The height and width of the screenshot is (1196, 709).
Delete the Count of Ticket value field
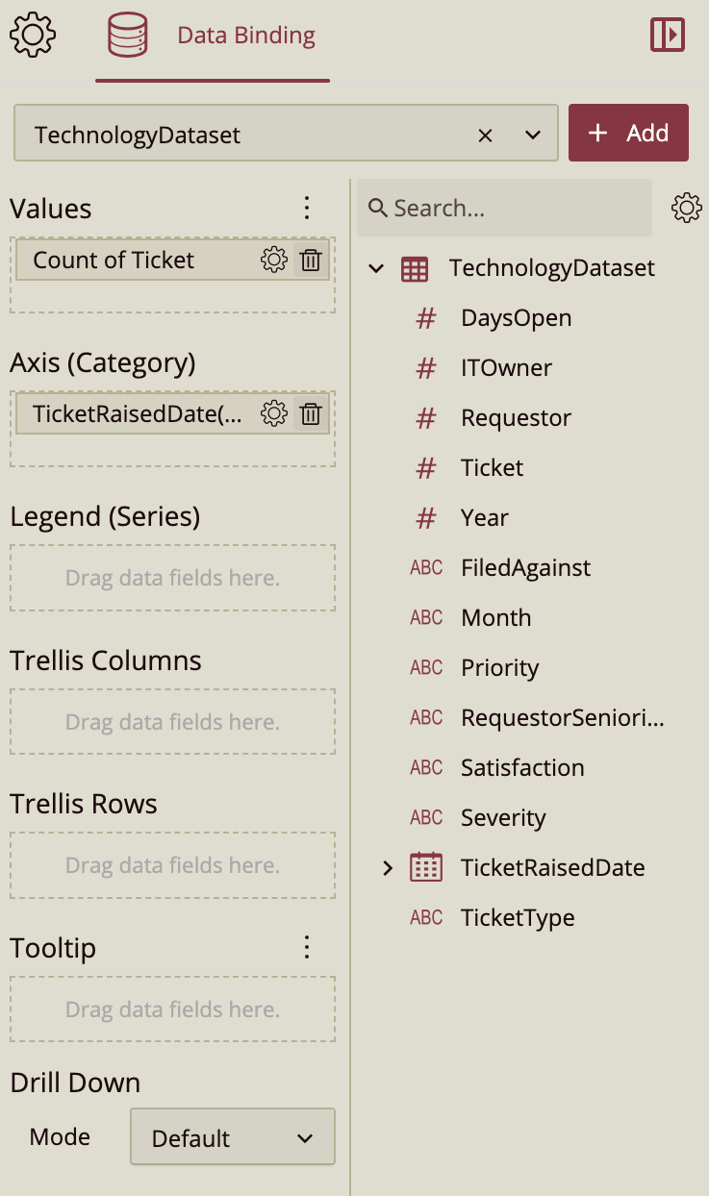coord(310,260)
